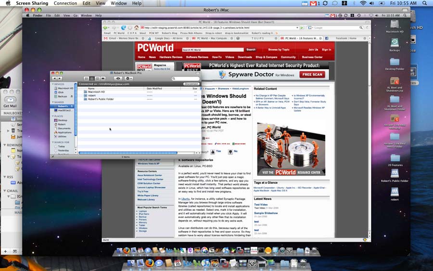Image resolution: width=433 pixels, height=271 pixels.
Task: Click the Firefox home icon
Action: [137, 28]
